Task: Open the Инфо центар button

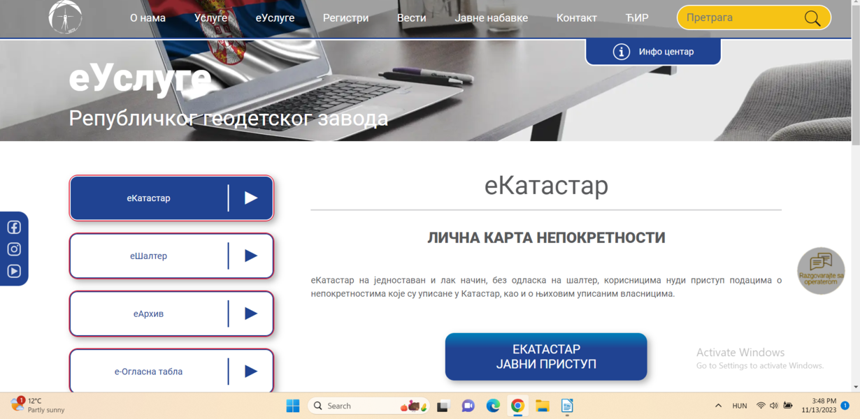Action: (x=653, y=52)
